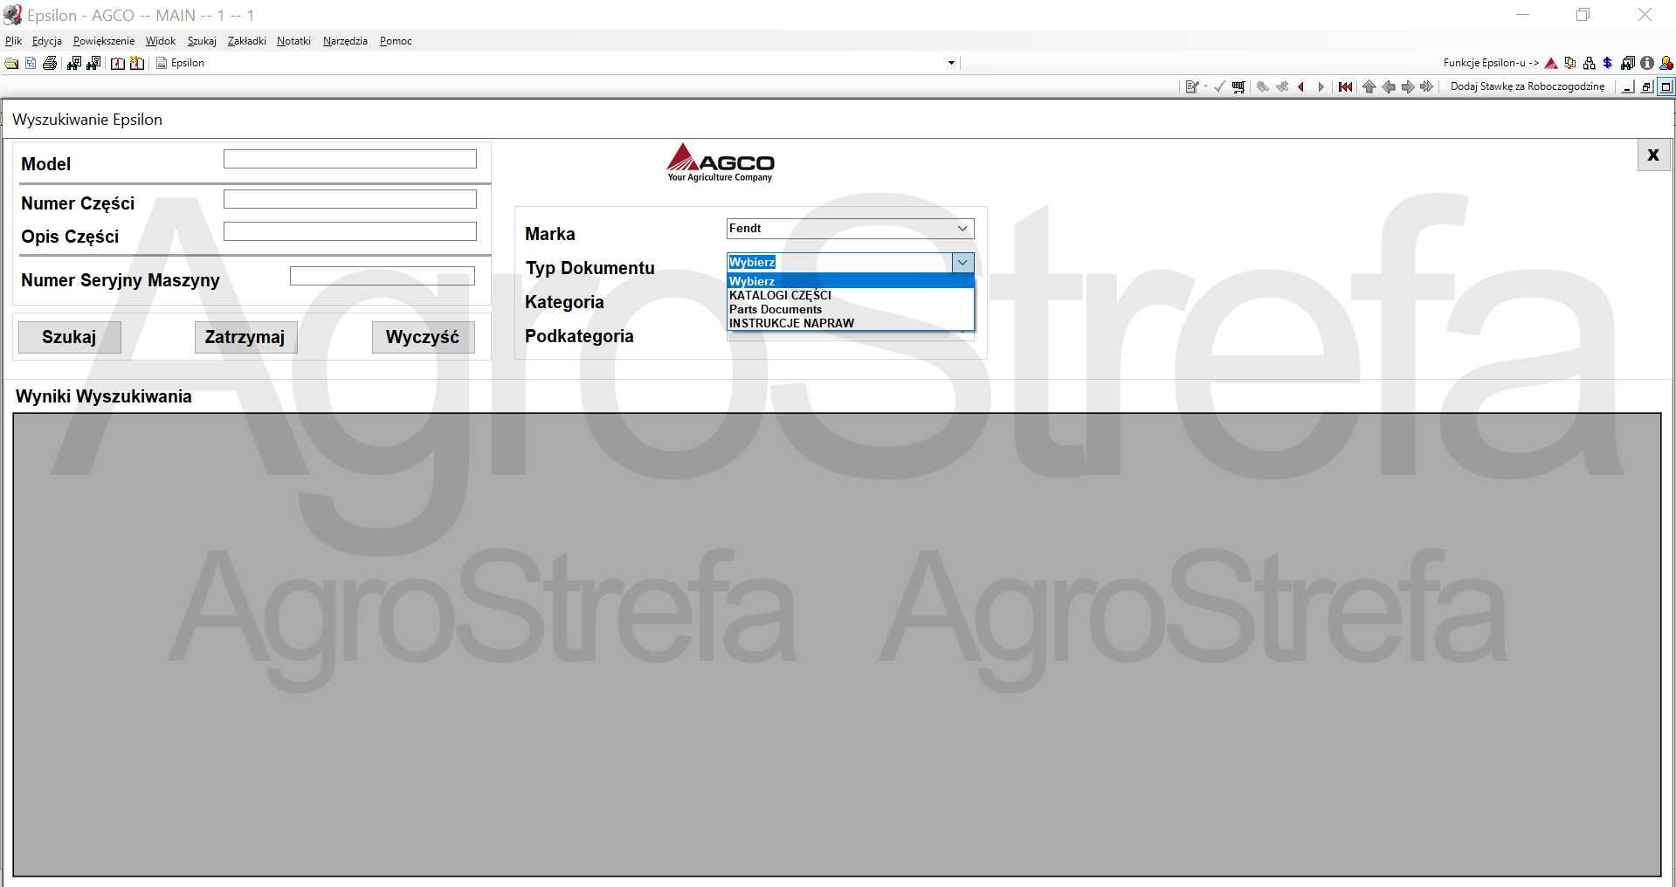
Task: Click the grey checkmark toolbar icon
Action: click(x=1219, y=86)
